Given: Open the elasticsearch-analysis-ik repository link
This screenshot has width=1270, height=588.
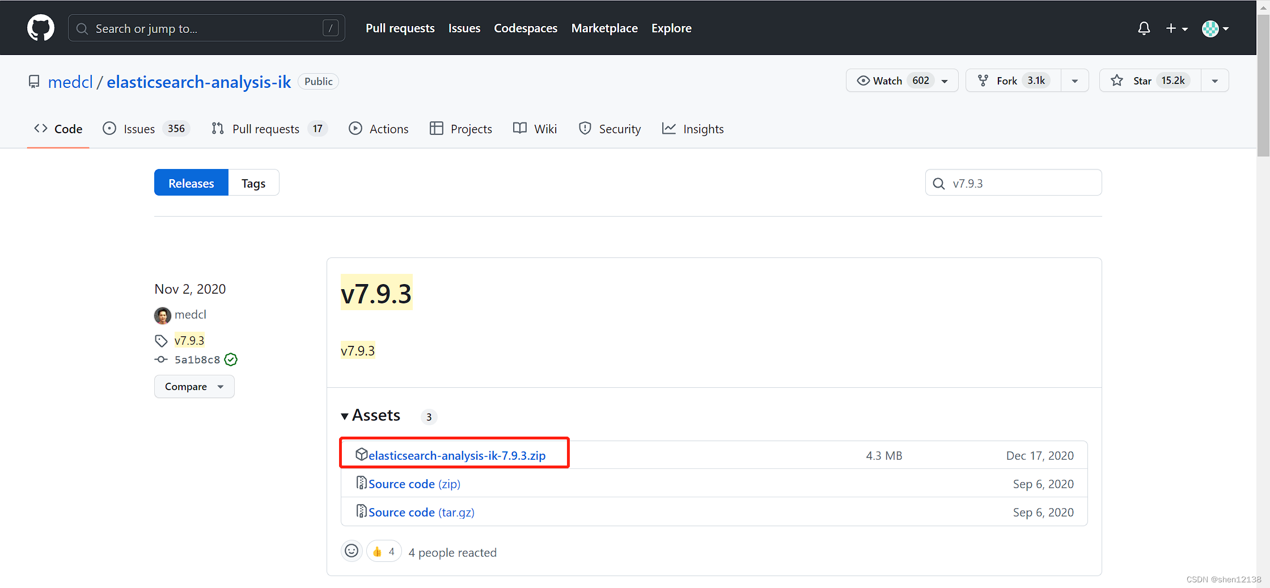Looking at the screenshot, I should coord(198,82).
